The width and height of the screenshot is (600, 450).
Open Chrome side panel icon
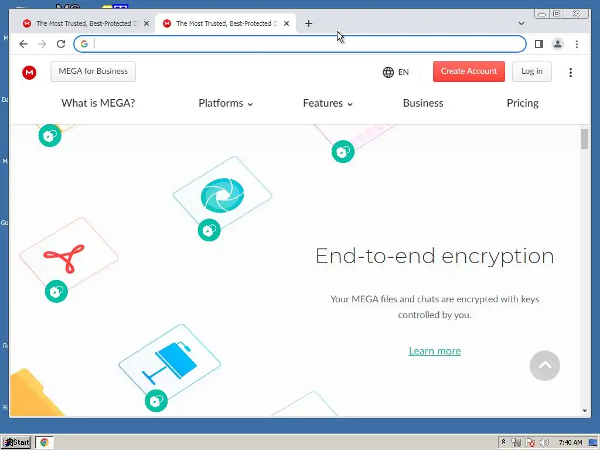539,44
